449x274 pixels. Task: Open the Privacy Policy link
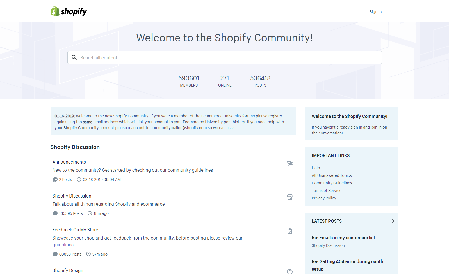click(x=324, y=198)
